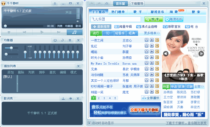Screen dimensions: 210x127
Task: Enable 启动时自动显示 checkbox
Action: click(x=89, y=123)
